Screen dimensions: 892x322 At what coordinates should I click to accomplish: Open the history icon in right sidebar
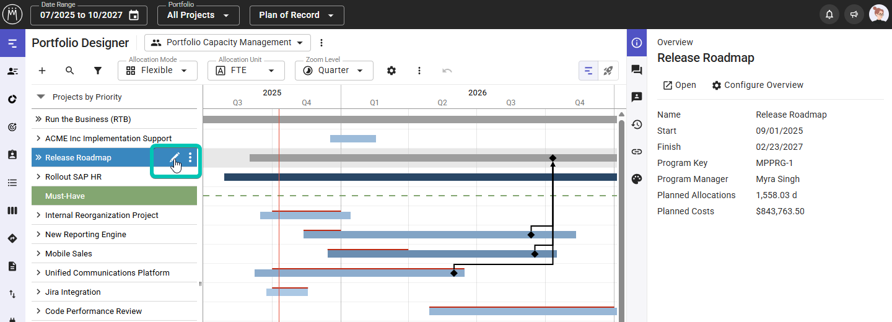pyautogui.click(x=637, y=124)
